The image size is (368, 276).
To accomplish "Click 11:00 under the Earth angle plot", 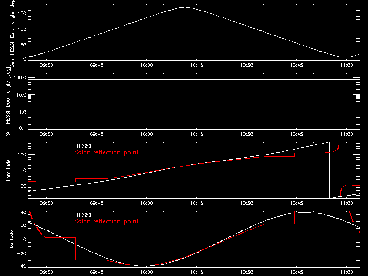I will click(347, 65).
